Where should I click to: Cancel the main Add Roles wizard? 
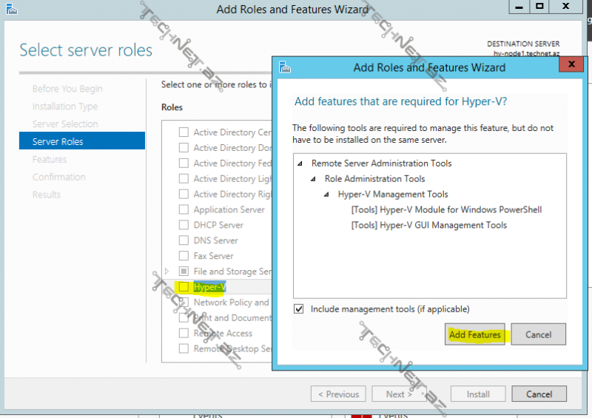coord(539,394)
